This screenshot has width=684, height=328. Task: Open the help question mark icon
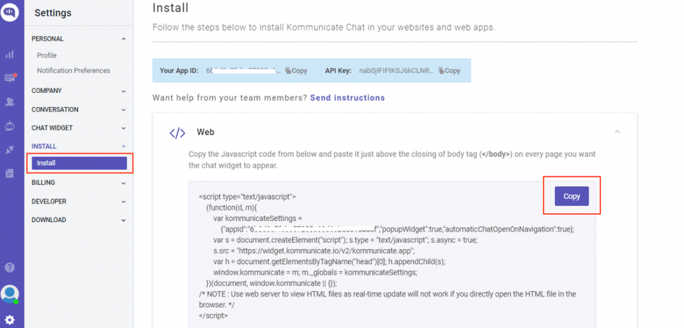(x=9, y=267)
